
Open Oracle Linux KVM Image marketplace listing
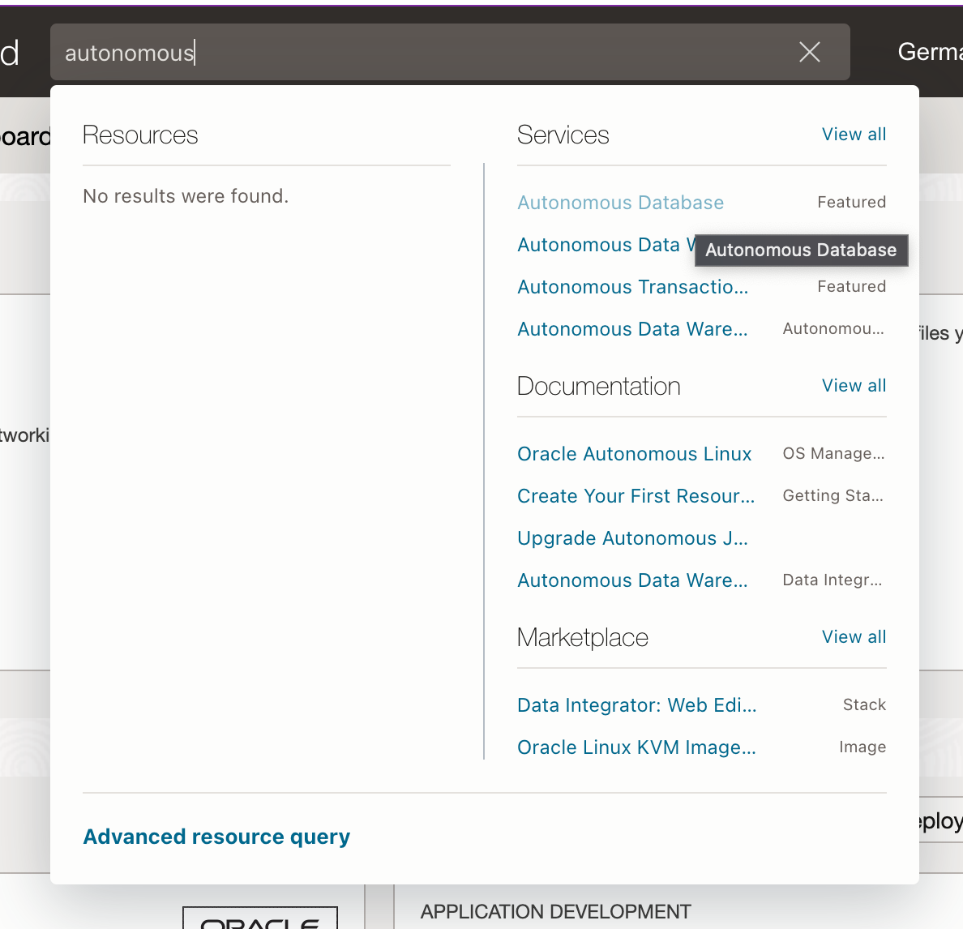(x=636, y=747)
